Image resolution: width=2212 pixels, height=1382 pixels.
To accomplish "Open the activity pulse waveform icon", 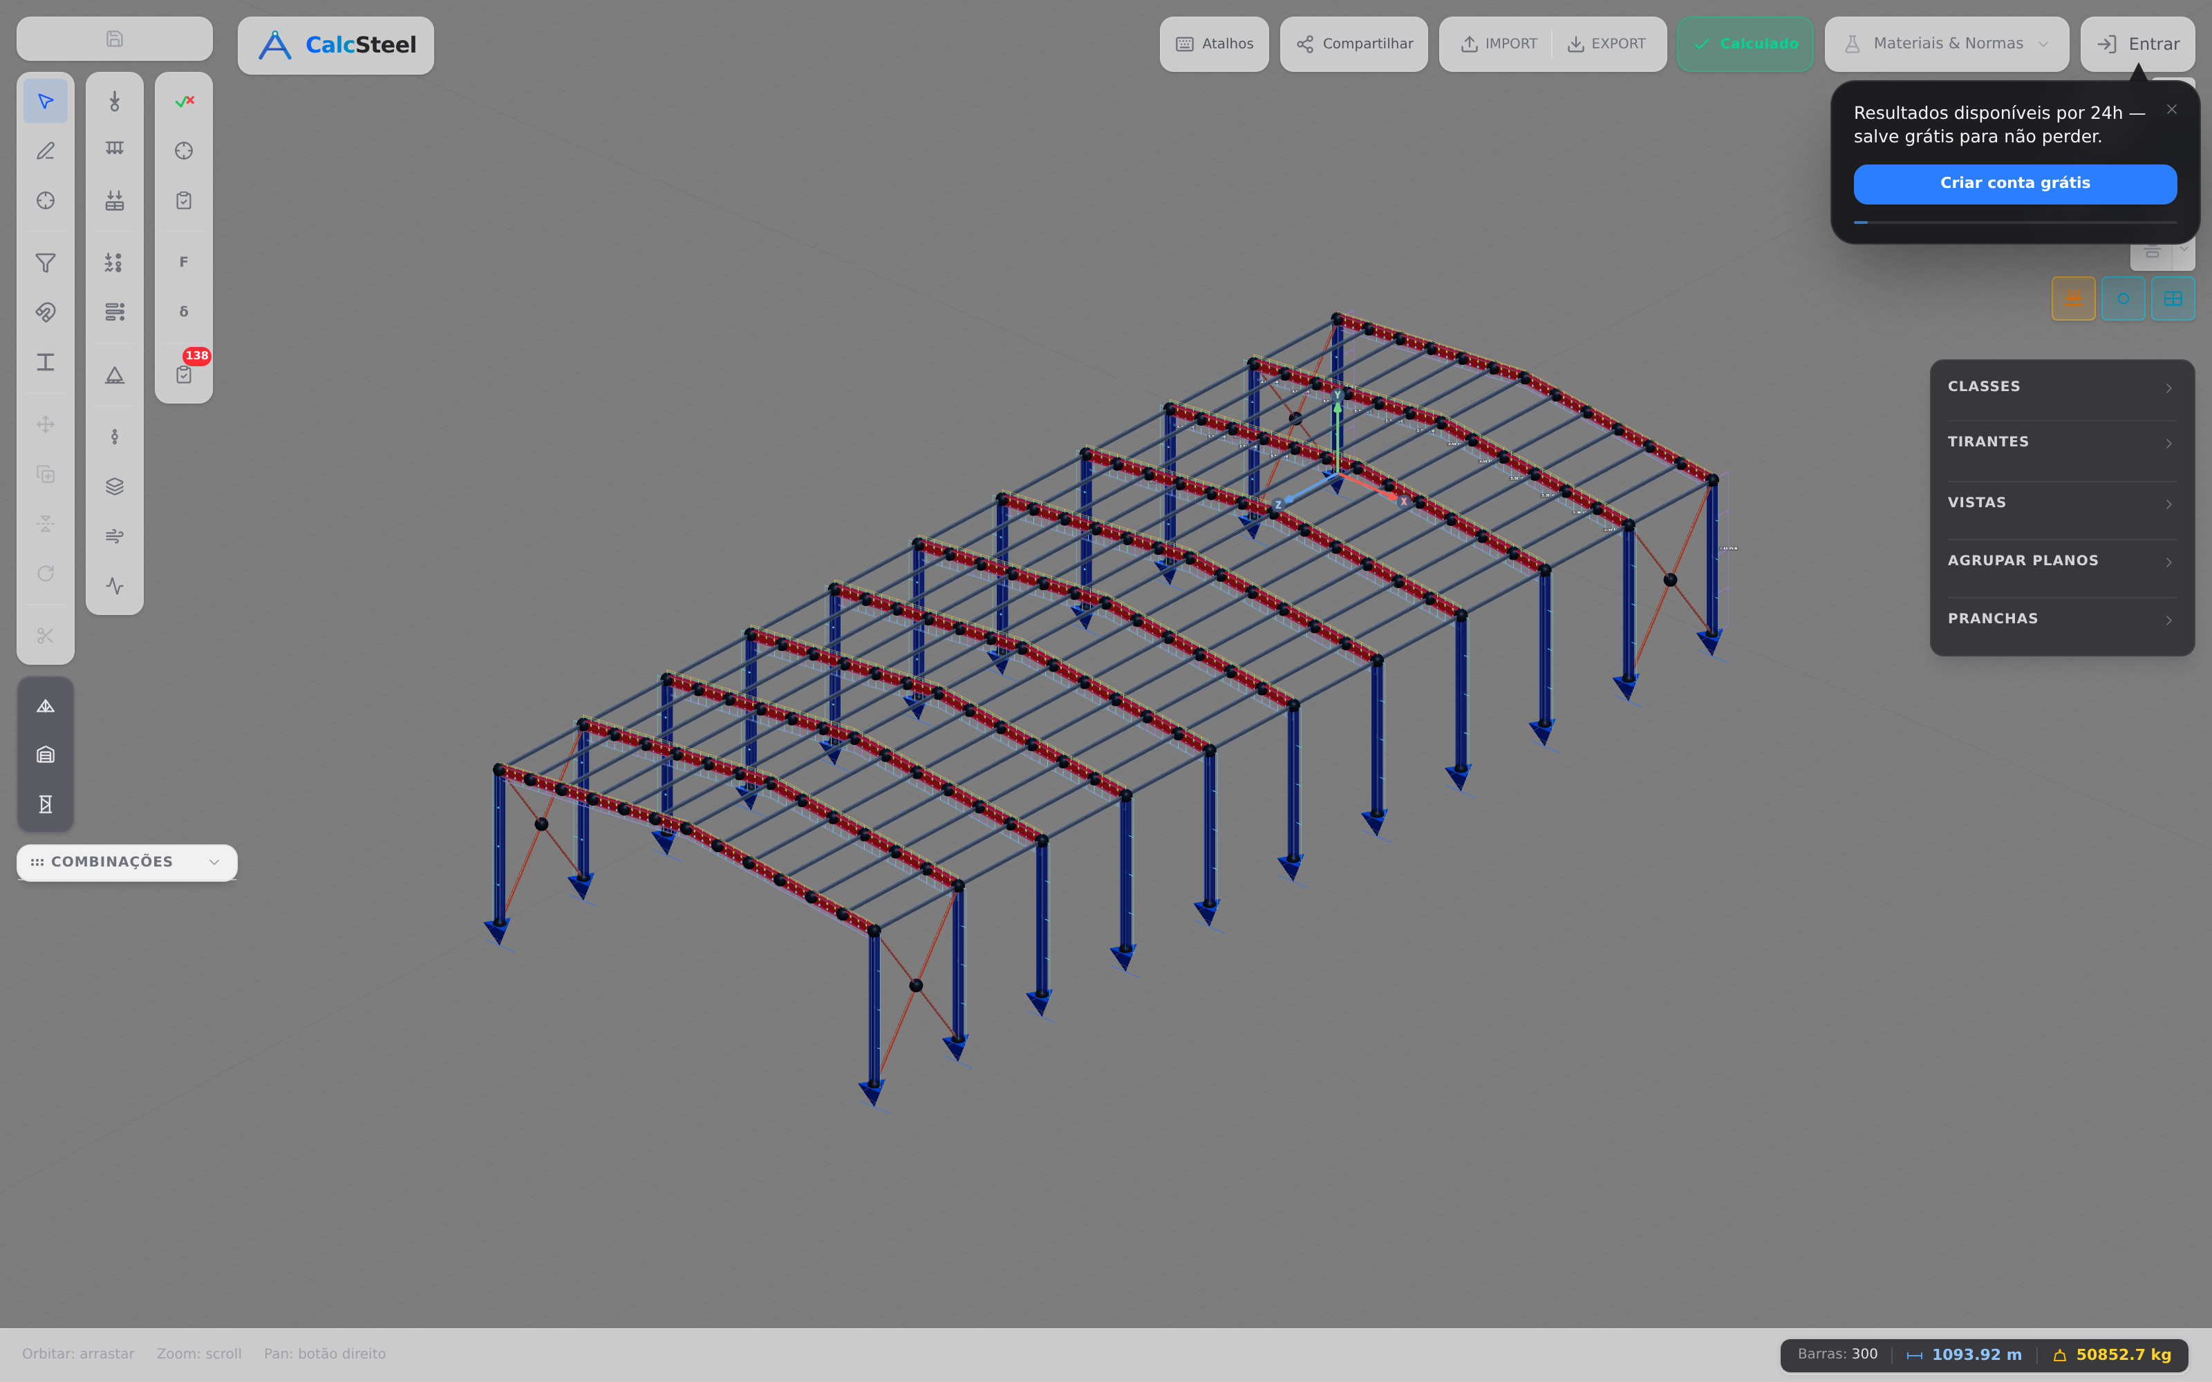I will click(114, 586).
